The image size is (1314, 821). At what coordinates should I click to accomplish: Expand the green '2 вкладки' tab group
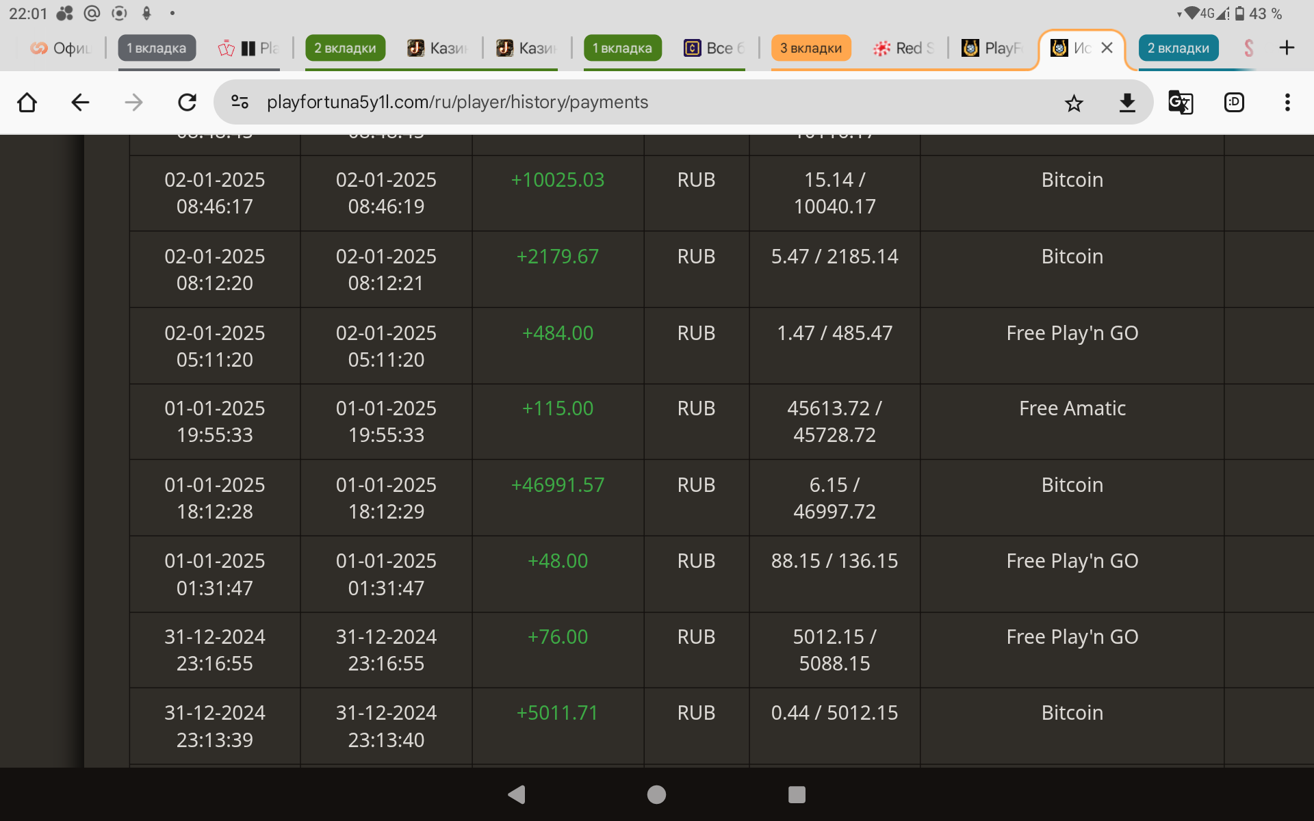(x=345, y=48)
